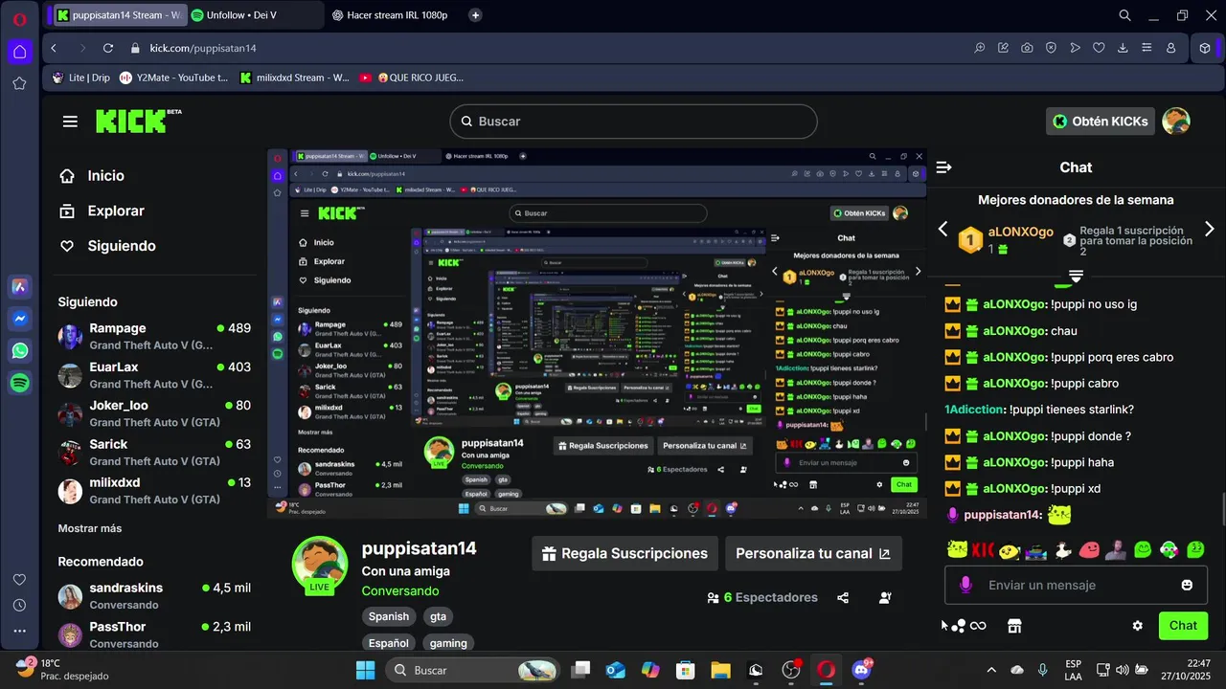
Task: Click the Kick logo
Action: [x=138, y=121]
